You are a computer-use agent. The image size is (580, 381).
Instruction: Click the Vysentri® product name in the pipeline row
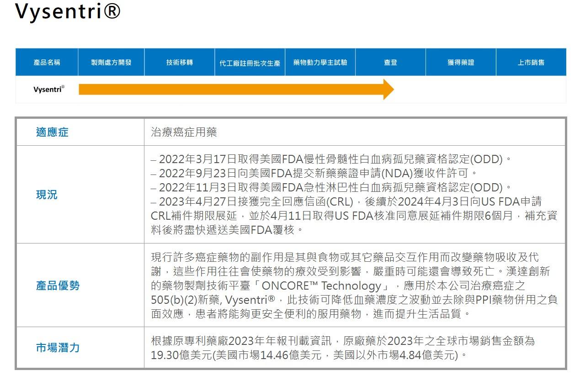pos(49,90)
